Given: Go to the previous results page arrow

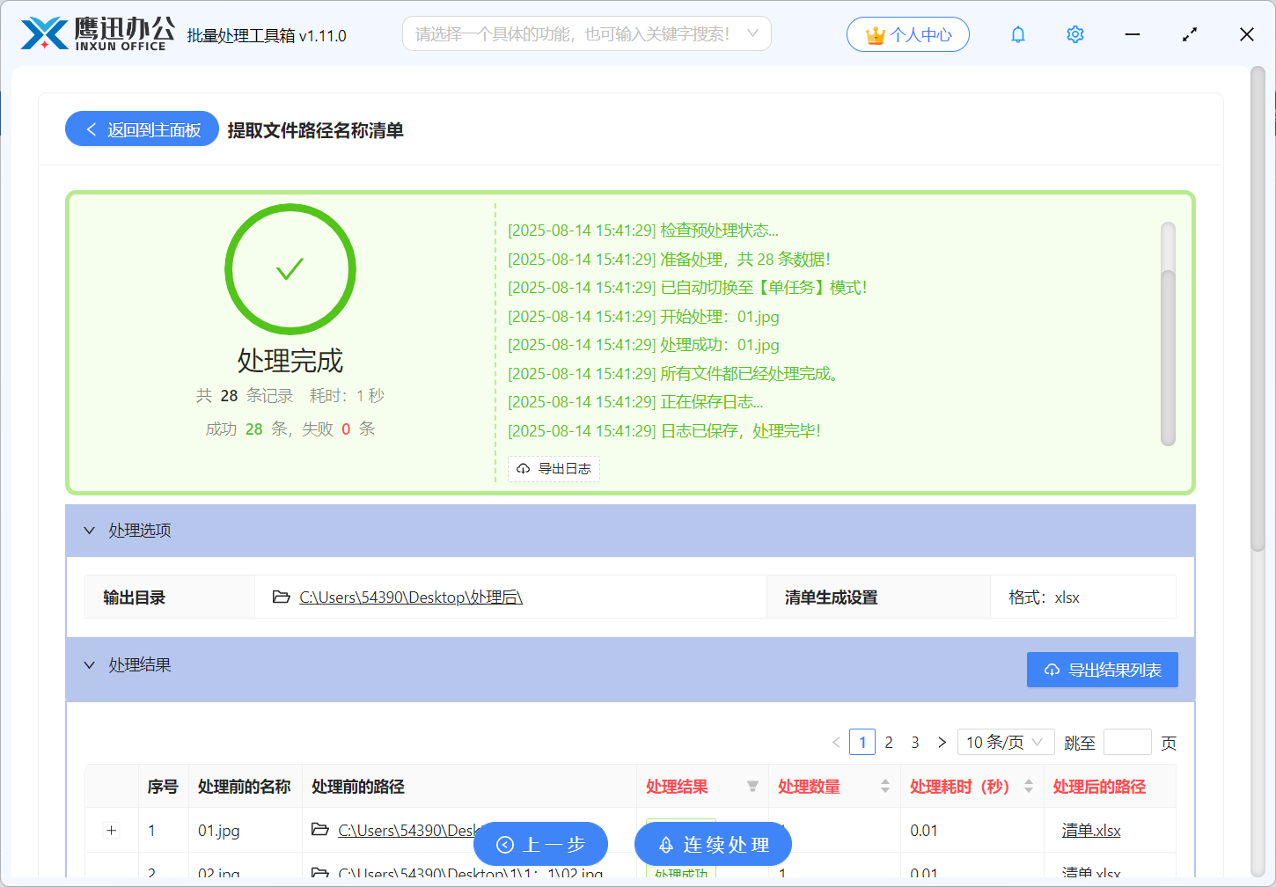Looking at the screenshot, I should coord(836,743).
